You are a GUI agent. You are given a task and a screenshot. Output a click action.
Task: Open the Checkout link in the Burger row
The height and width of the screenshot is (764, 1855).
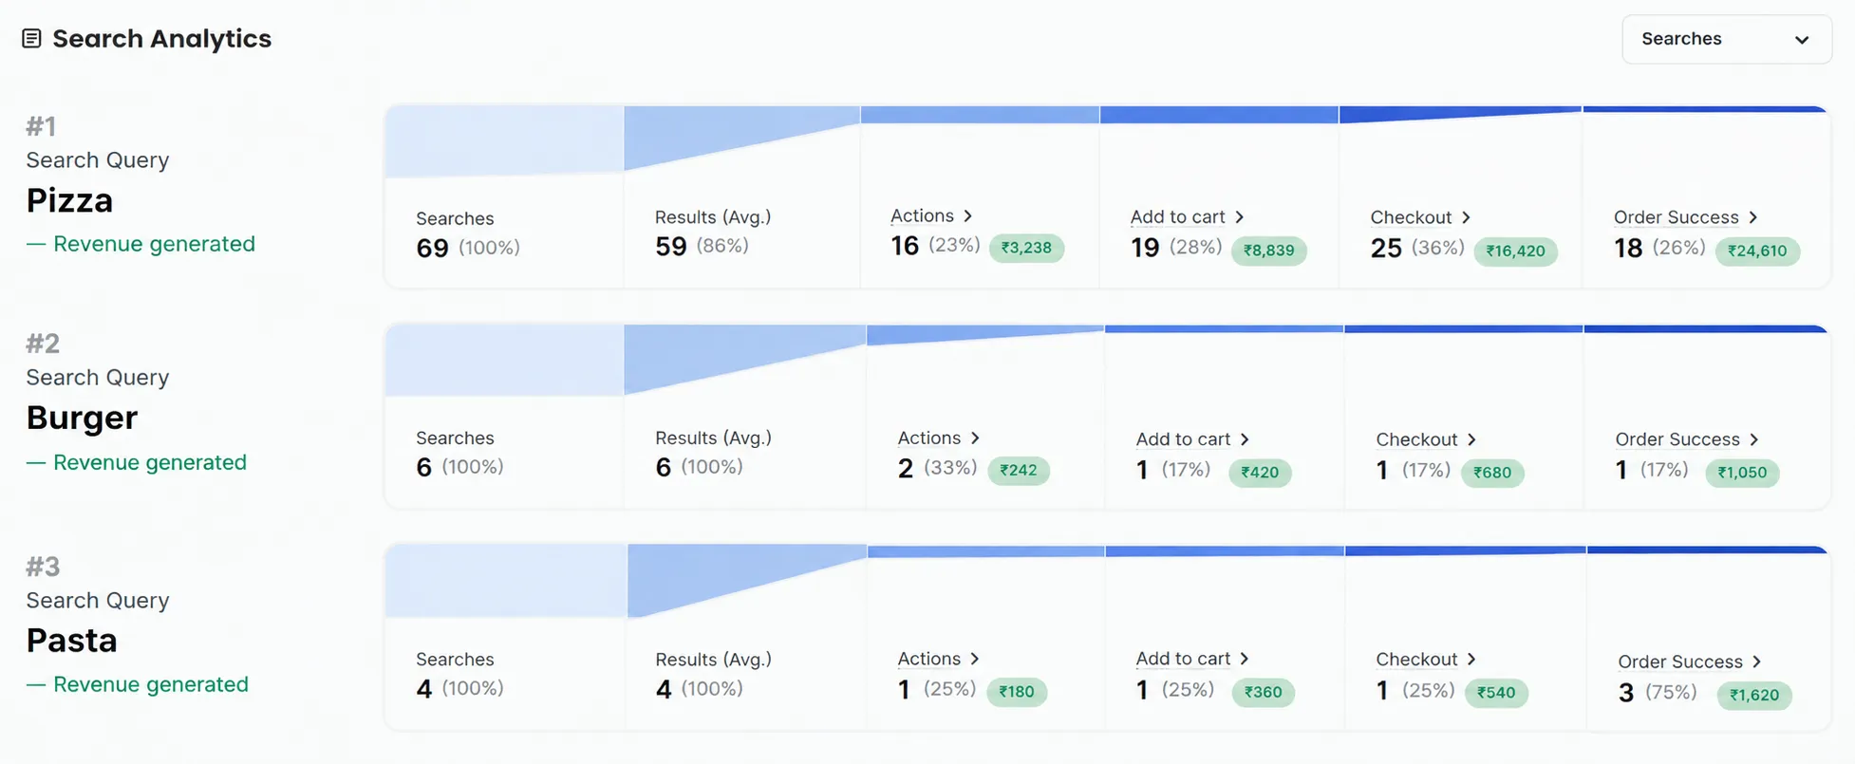(1416, 439)
